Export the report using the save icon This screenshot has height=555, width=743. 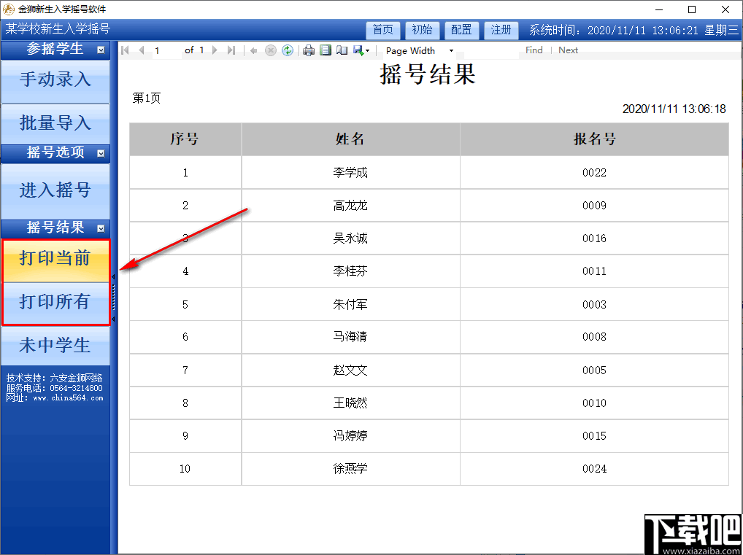358,50
